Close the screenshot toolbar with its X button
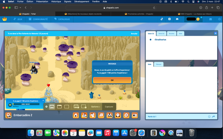The height and width of the screenshot is (139, 223). click(x=46, y=107)
